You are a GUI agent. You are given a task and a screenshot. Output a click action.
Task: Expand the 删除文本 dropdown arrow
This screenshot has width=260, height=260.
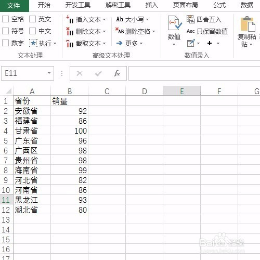click(x=105, y=32)
